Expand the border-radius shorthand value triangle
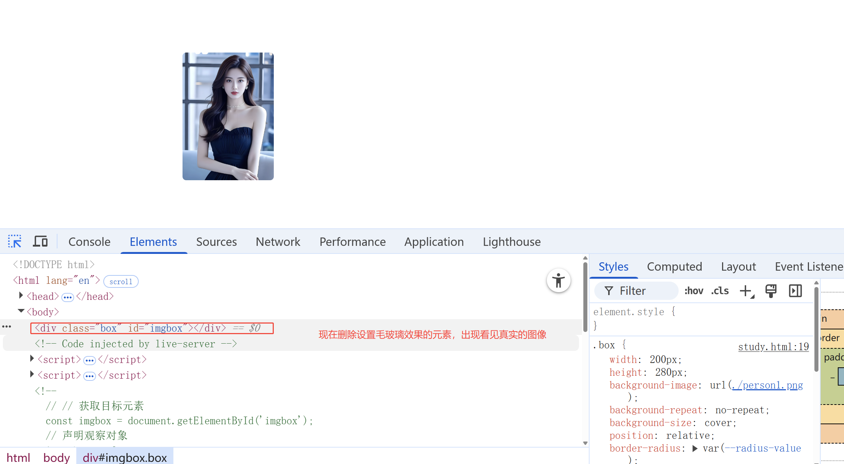The height and width of the screenshot is (464, 844). [x=695, y=448]
